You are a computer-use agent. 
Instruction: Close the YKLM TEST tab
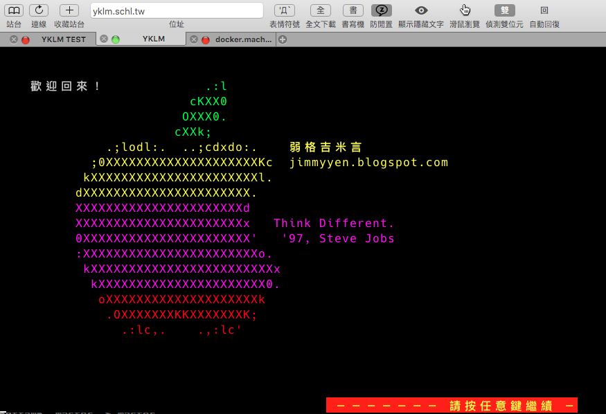tap(14, 39)
